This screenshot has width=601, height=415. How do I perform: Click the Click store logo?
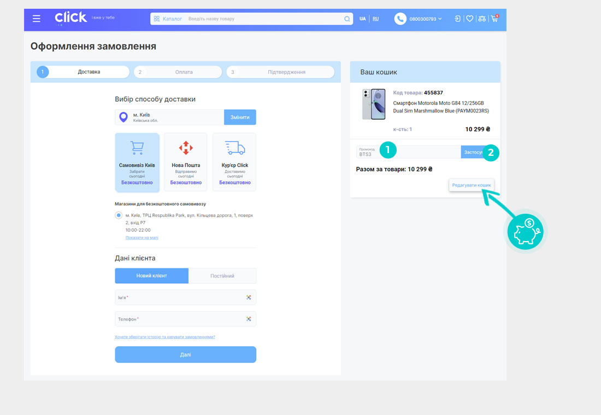click(x=70, y=18)
